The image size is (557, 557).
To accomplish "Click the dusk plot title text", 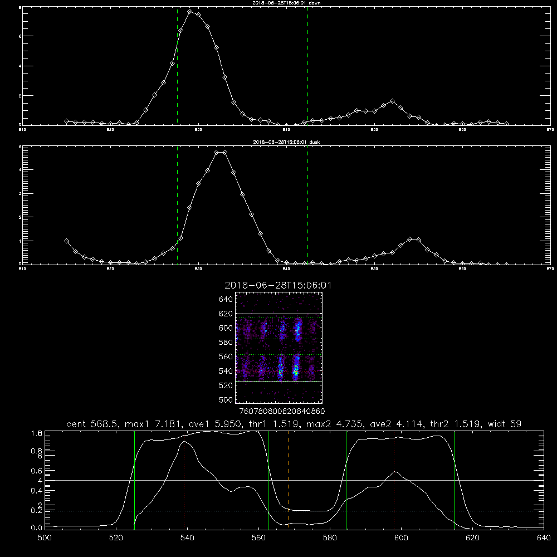I will 286,142.
